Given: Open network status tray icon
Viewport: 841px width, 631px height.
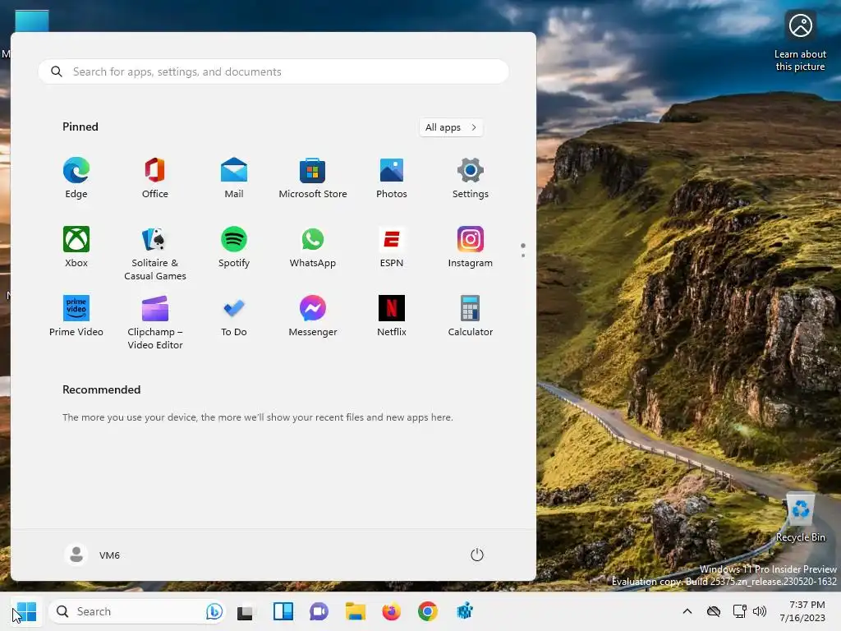Looking at the screenshot, I should [740, 611].
